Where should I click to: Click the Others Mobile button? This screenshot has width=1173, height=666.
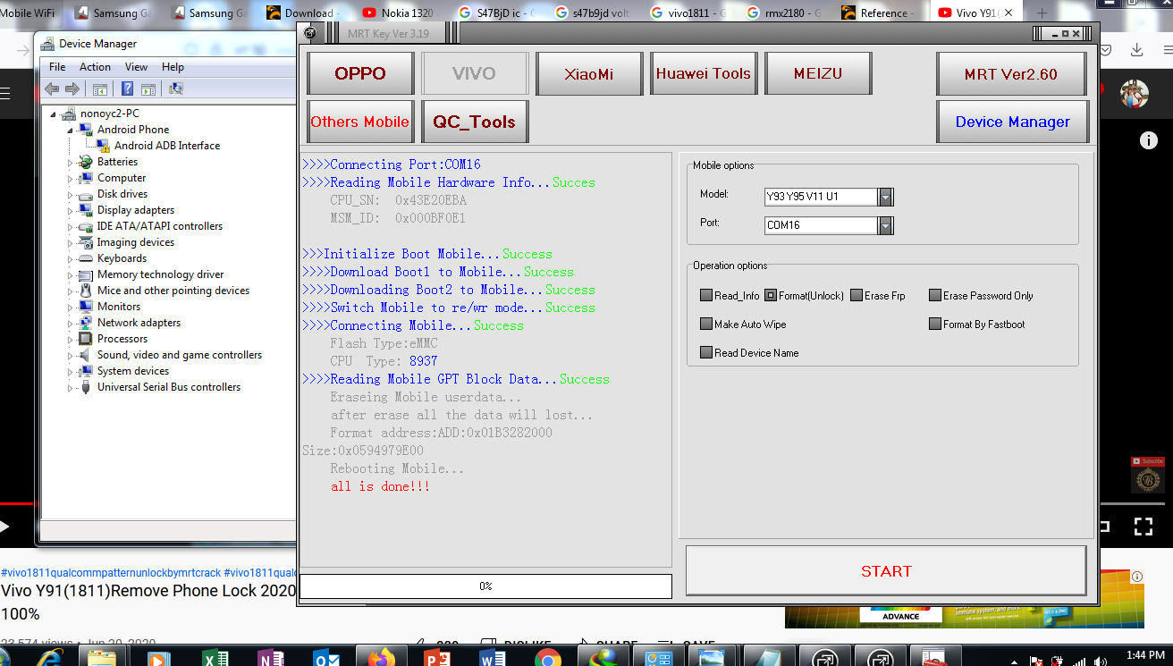click(x=360, y=122)
